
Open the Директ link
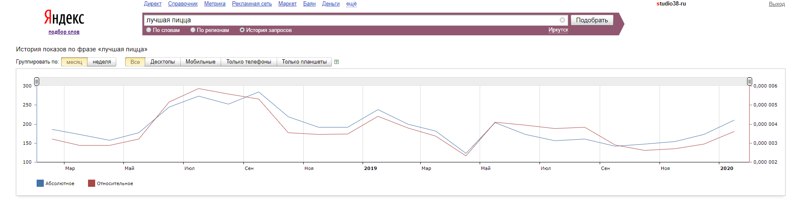click(x=152, y=4)
